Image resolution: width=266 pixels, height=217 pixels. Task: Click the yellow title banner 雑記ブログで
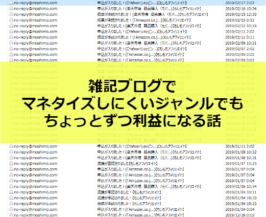pyautogui.click(x=133, y=102)
